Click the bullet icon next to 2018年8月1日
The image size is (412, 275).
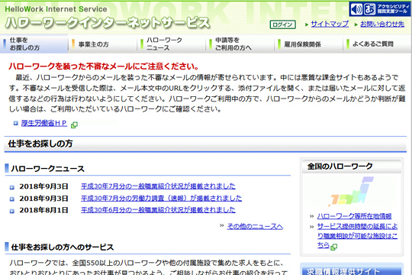click(11, 211)
